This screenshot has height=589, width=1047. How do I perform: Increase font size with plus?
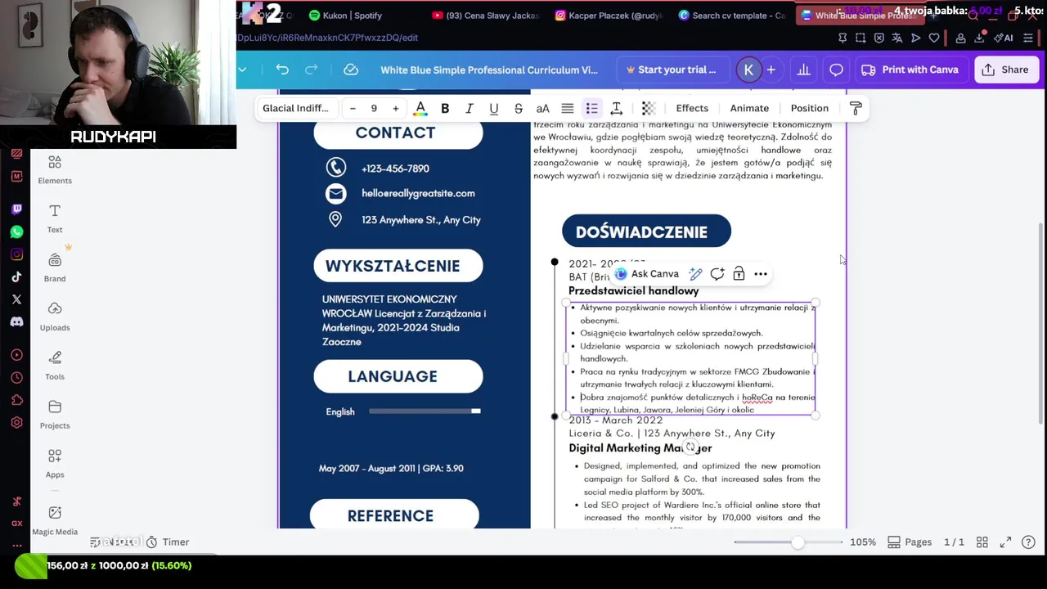click(x=395, y=108)
